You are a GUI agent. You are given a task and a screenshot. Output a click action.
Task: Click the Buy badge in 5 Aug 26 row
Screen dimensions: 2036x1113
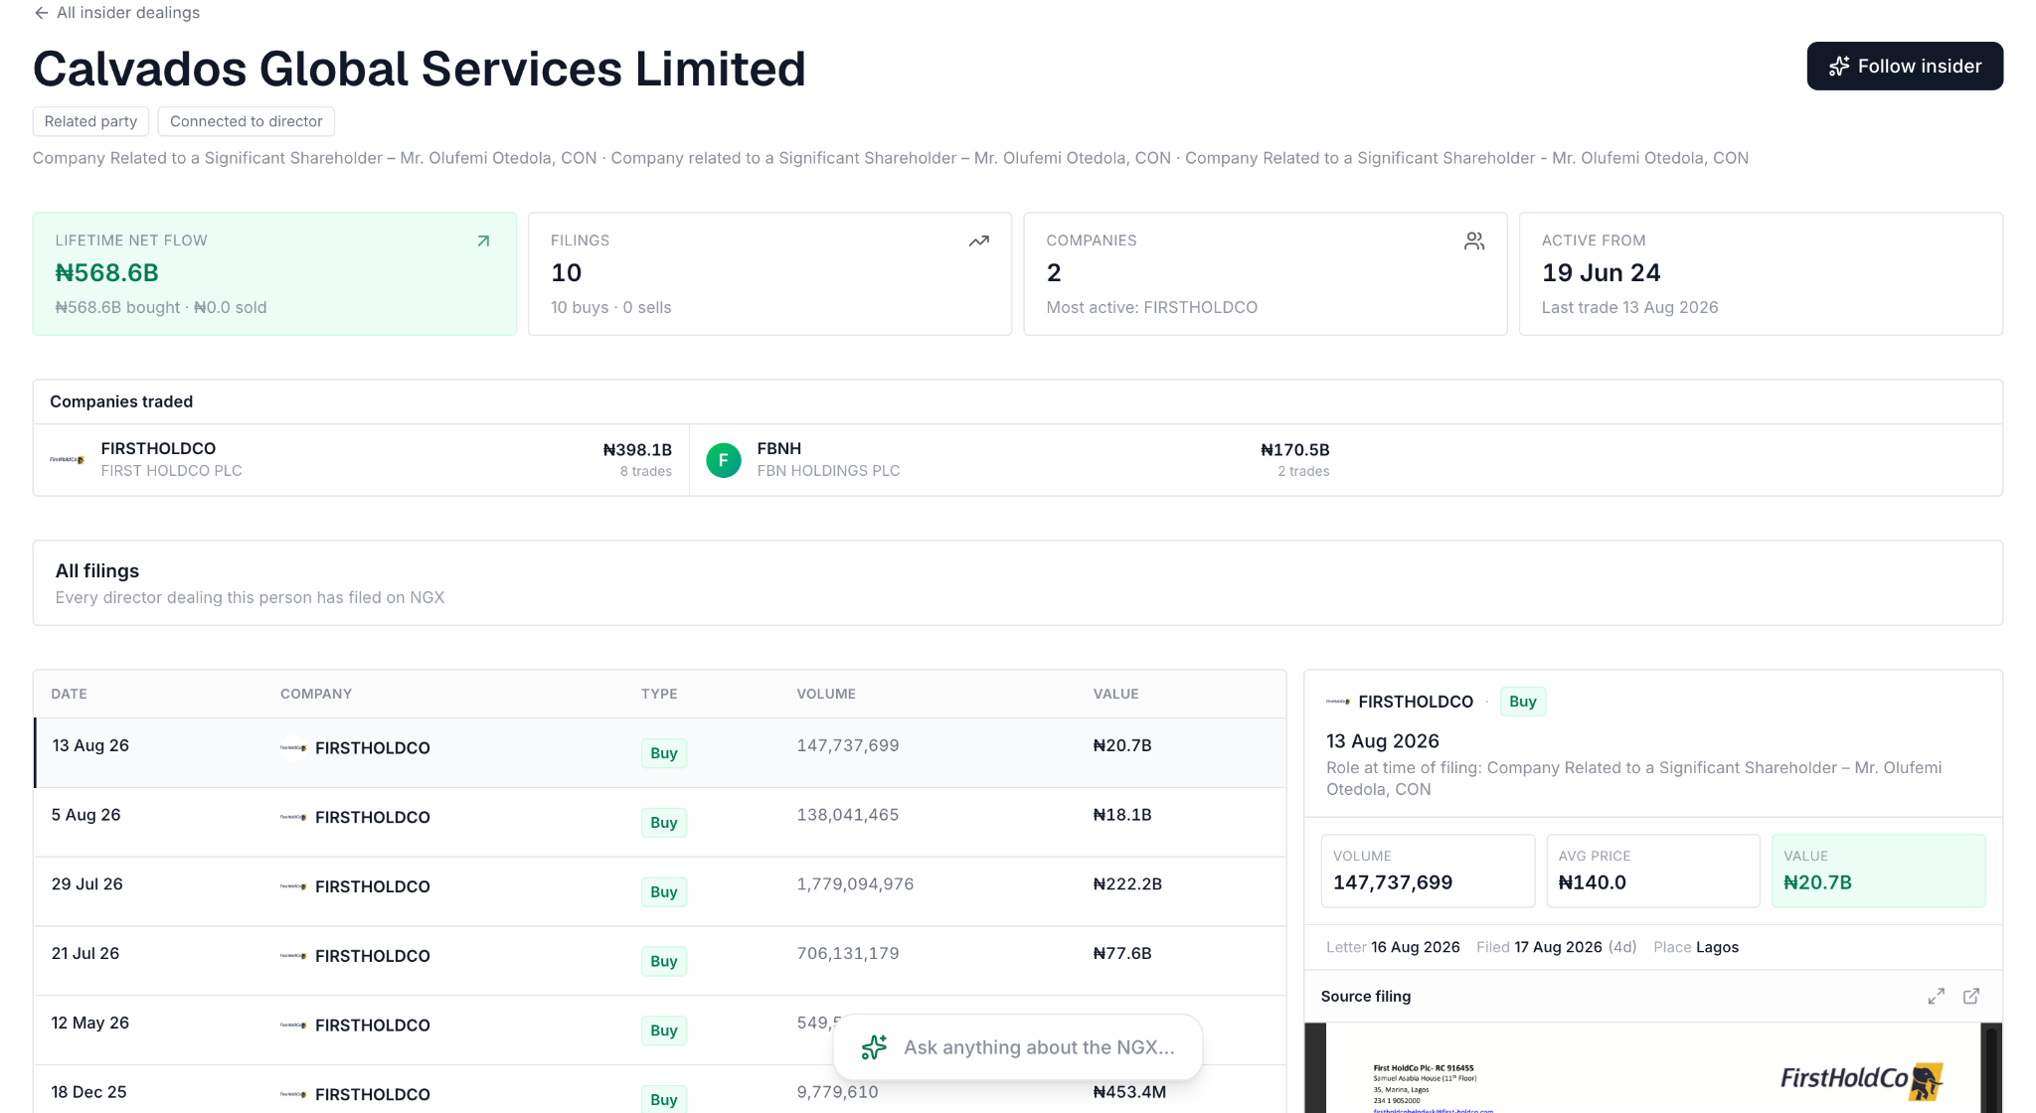[x=663, y=823]
